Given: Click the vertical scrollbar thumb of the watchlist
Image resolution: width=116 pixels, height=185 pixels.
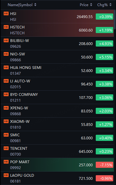Looking at the screenshot, I should (115, 20).
